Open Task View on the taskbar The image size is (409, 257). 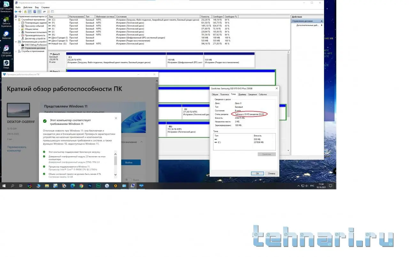(21, 186)
